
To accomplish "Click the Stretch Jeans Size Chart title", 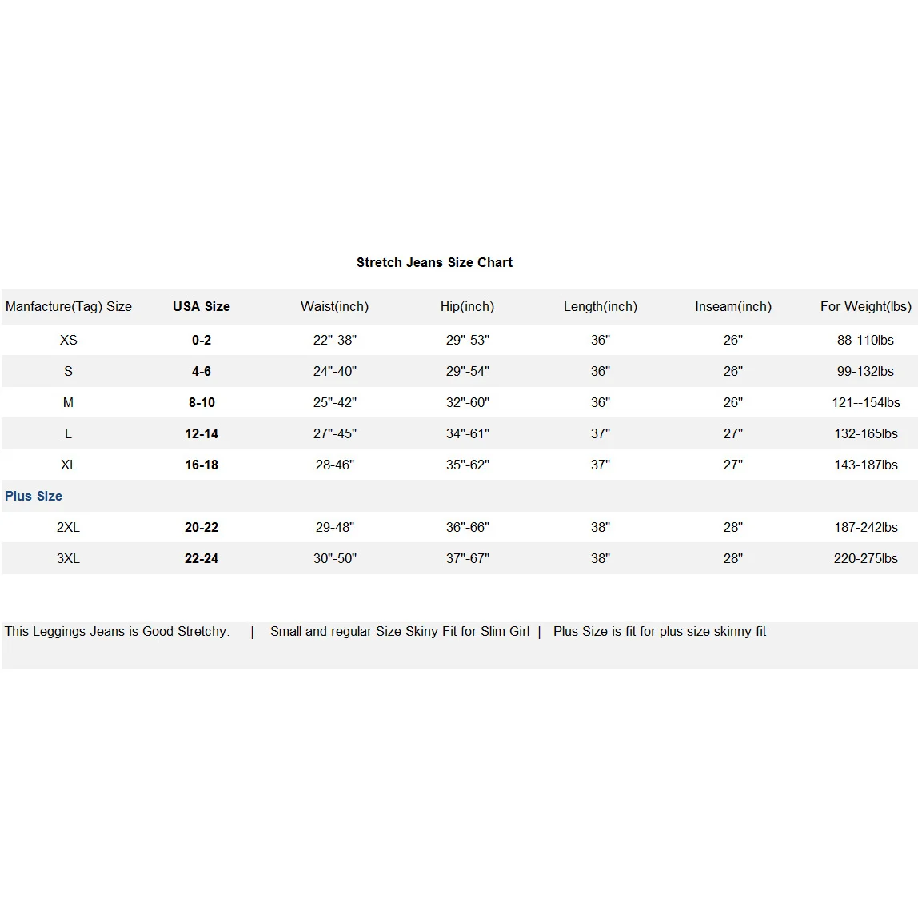I will click(434, 263).
